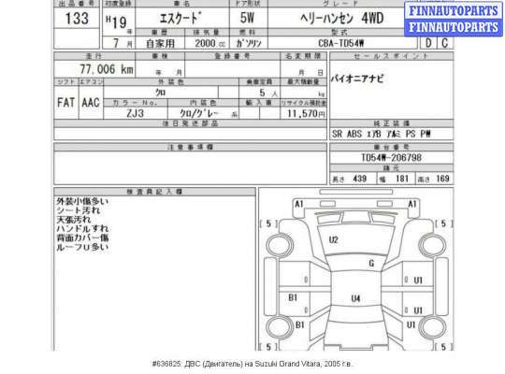
Task: Click the inspector note シート汚れ
Action: coord(79,210)
